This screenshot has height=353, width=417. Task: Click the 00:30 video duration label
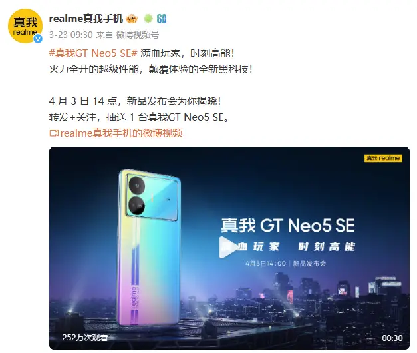tap(392, 338)
